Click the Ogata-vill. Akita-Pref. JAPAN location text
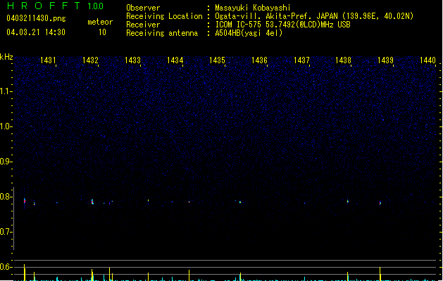The height and width of the screenshot is (281, 443). (x=314, y=16)
